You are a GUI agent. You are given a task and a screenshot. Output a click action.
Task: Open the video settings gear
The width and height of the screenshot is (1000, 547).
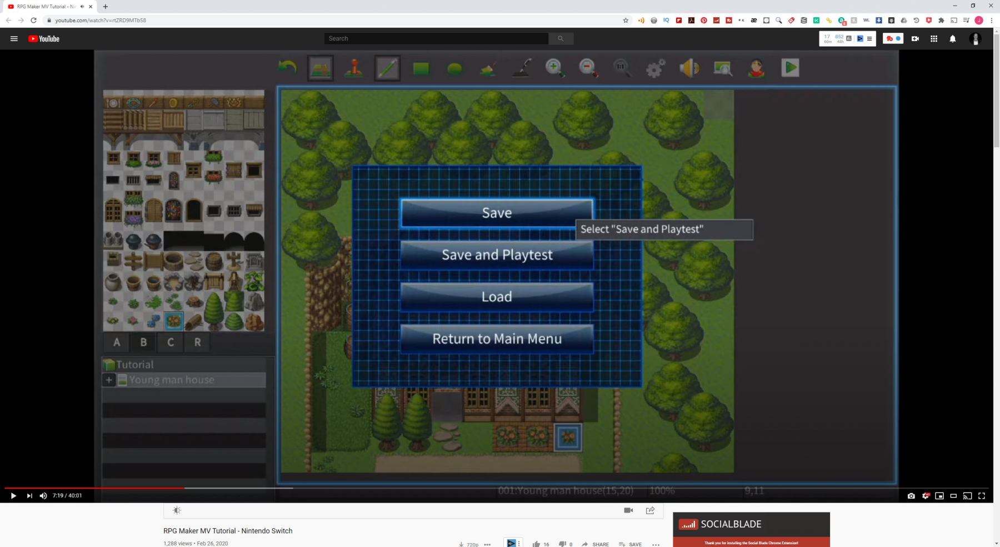[x=926, y=496]
